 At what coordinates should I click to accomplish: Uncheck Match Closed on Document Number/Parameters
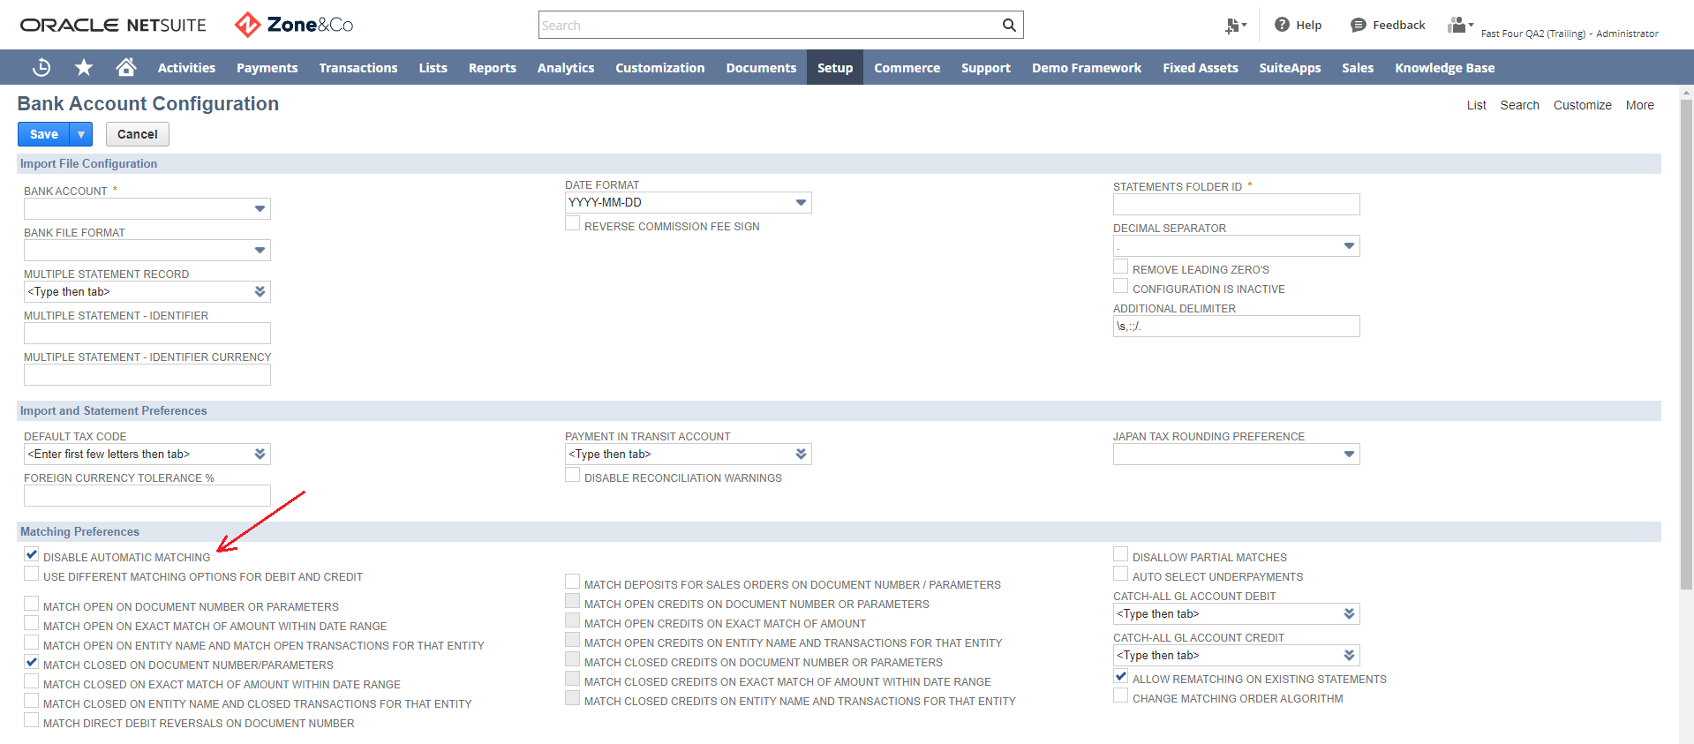pyautogui.click(x=32, y=663)
